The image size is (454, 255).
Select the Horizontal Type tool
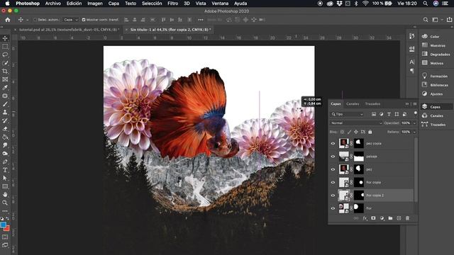coord(5,170)
